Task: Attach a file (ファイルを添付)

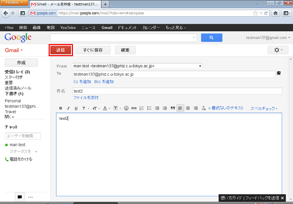Action: pos(86,98)
